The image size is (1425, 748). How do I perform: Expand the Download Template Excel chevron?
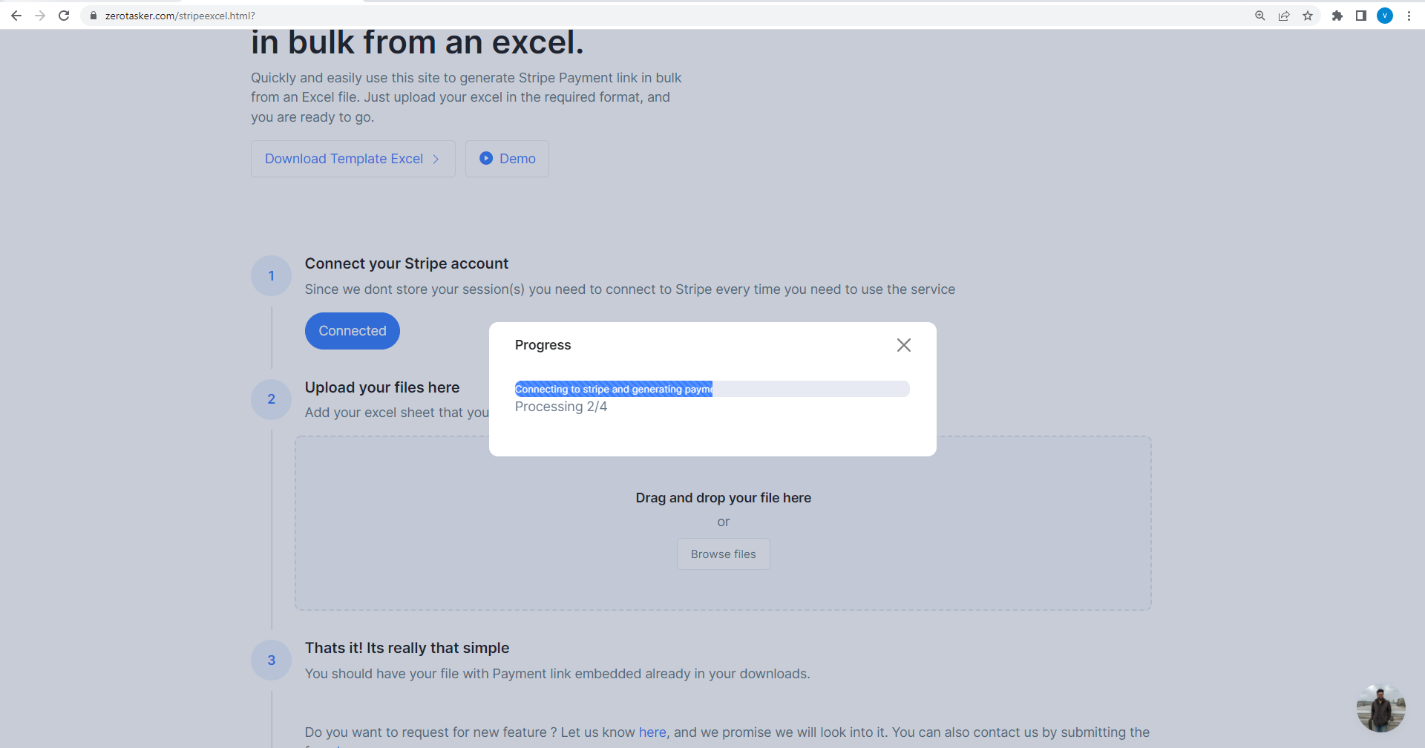[436, 158]
